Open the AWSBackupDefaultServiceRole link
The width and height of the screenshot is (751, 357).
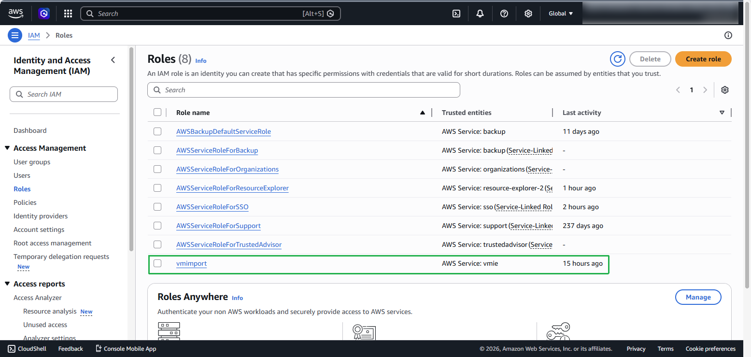tap(224, 131)
